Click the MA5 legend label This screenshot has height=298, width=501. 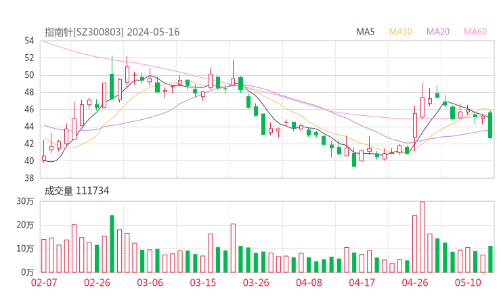coord(365,32)
